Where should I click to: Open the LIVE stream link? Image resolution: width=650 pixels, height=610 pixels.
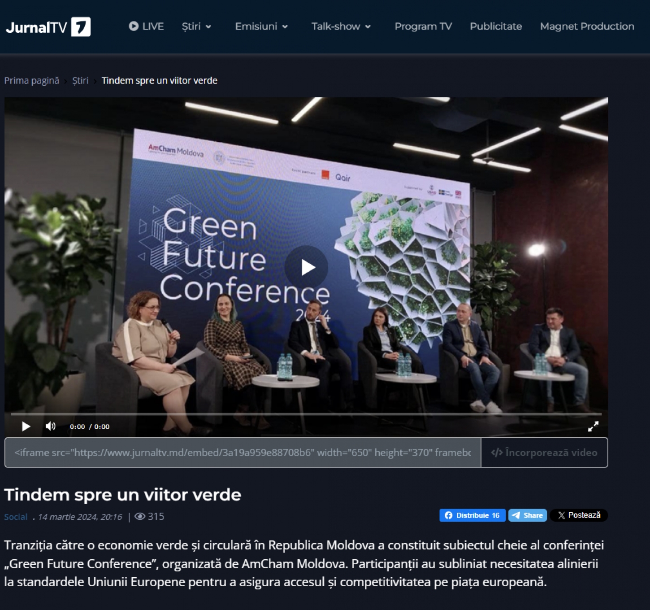(146, 26)
